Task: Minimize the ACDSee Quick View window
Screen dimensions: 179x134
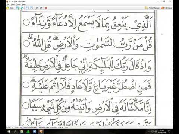Action: point(158,1)
